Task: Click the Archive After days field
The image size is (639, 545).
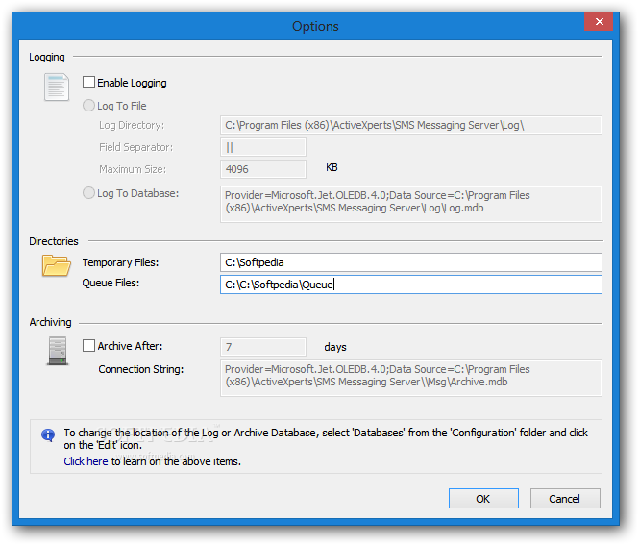Action: [263, 347]
